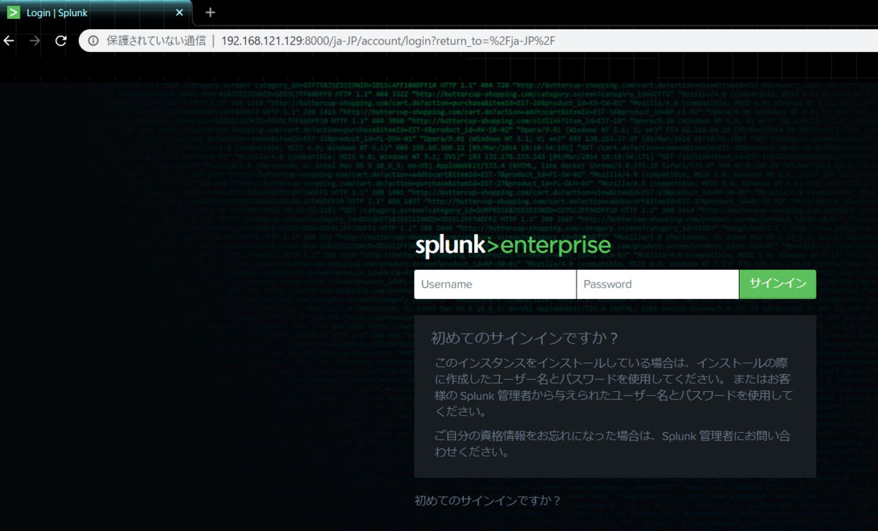Click the 初めてのサインインですか？ panel heading
This screenshot has height=531, width=878.
point(525,338)
